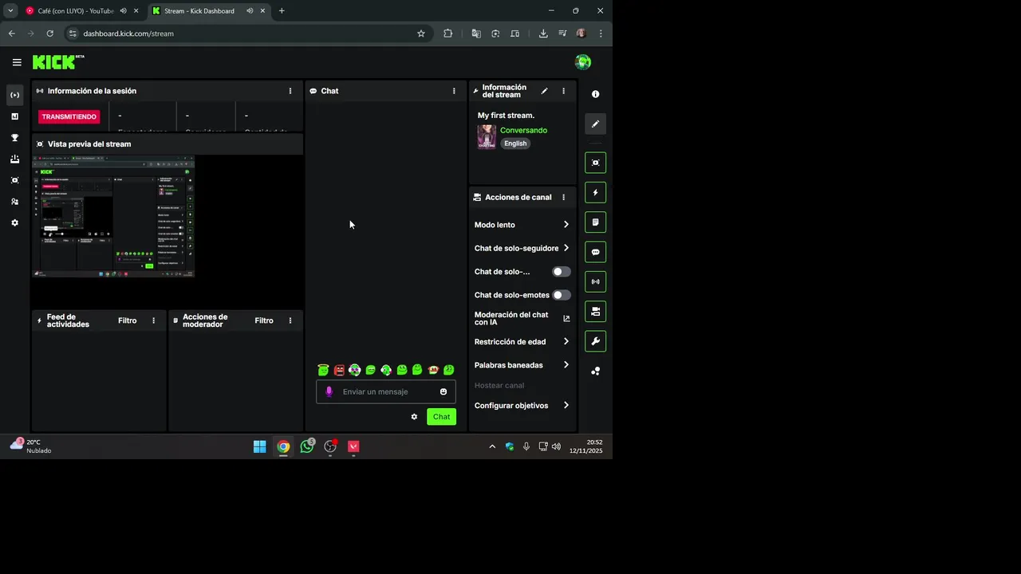The image size is (1021, 574).
Task: Click the Conversando category link
Action: (523, 130)
